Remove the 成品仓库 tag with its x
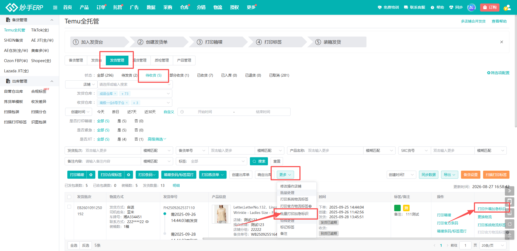 [x=115, y=94]
